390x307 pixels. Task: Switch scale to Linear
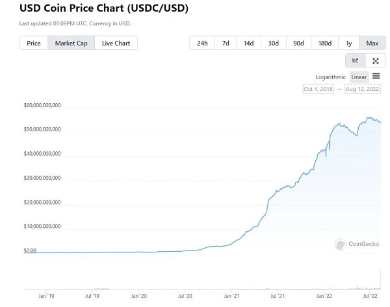pos(359,77)
